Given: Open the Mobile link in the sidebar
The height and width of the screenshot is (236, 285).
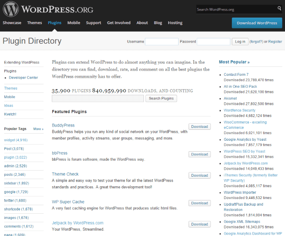Looking at the screenshot, I should coord(9,97).
